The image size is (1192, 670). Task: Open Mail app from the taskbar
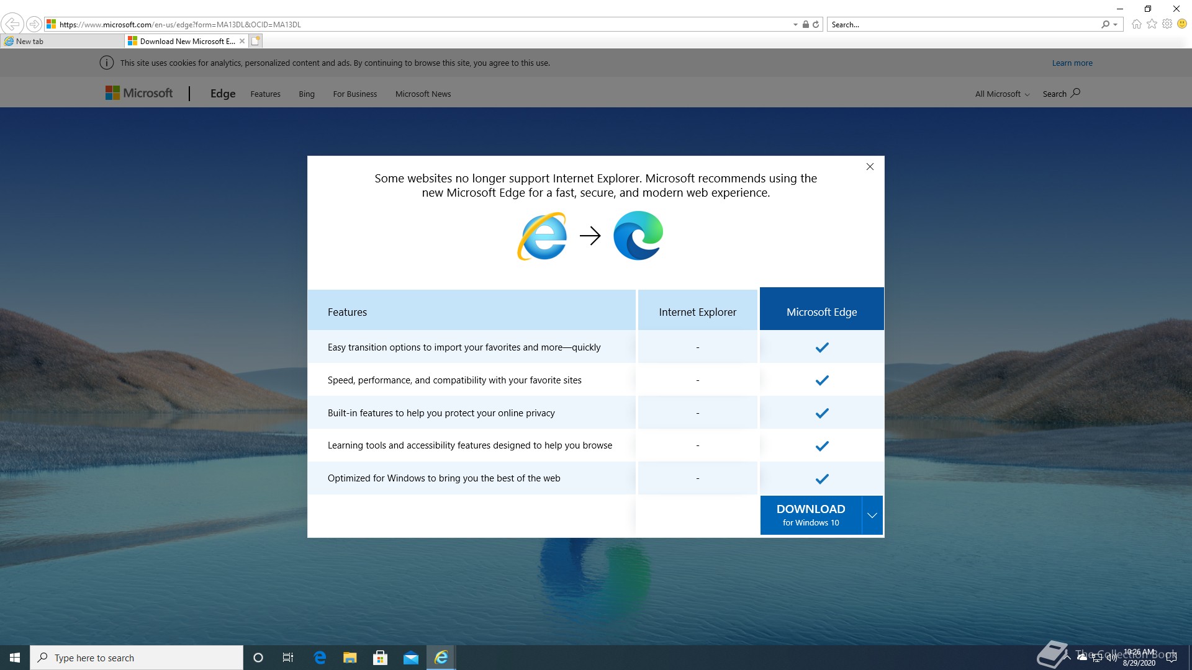411,658
